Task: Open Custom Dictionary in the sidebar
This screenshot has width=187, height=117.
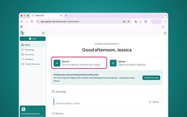Action: (32, 64)
